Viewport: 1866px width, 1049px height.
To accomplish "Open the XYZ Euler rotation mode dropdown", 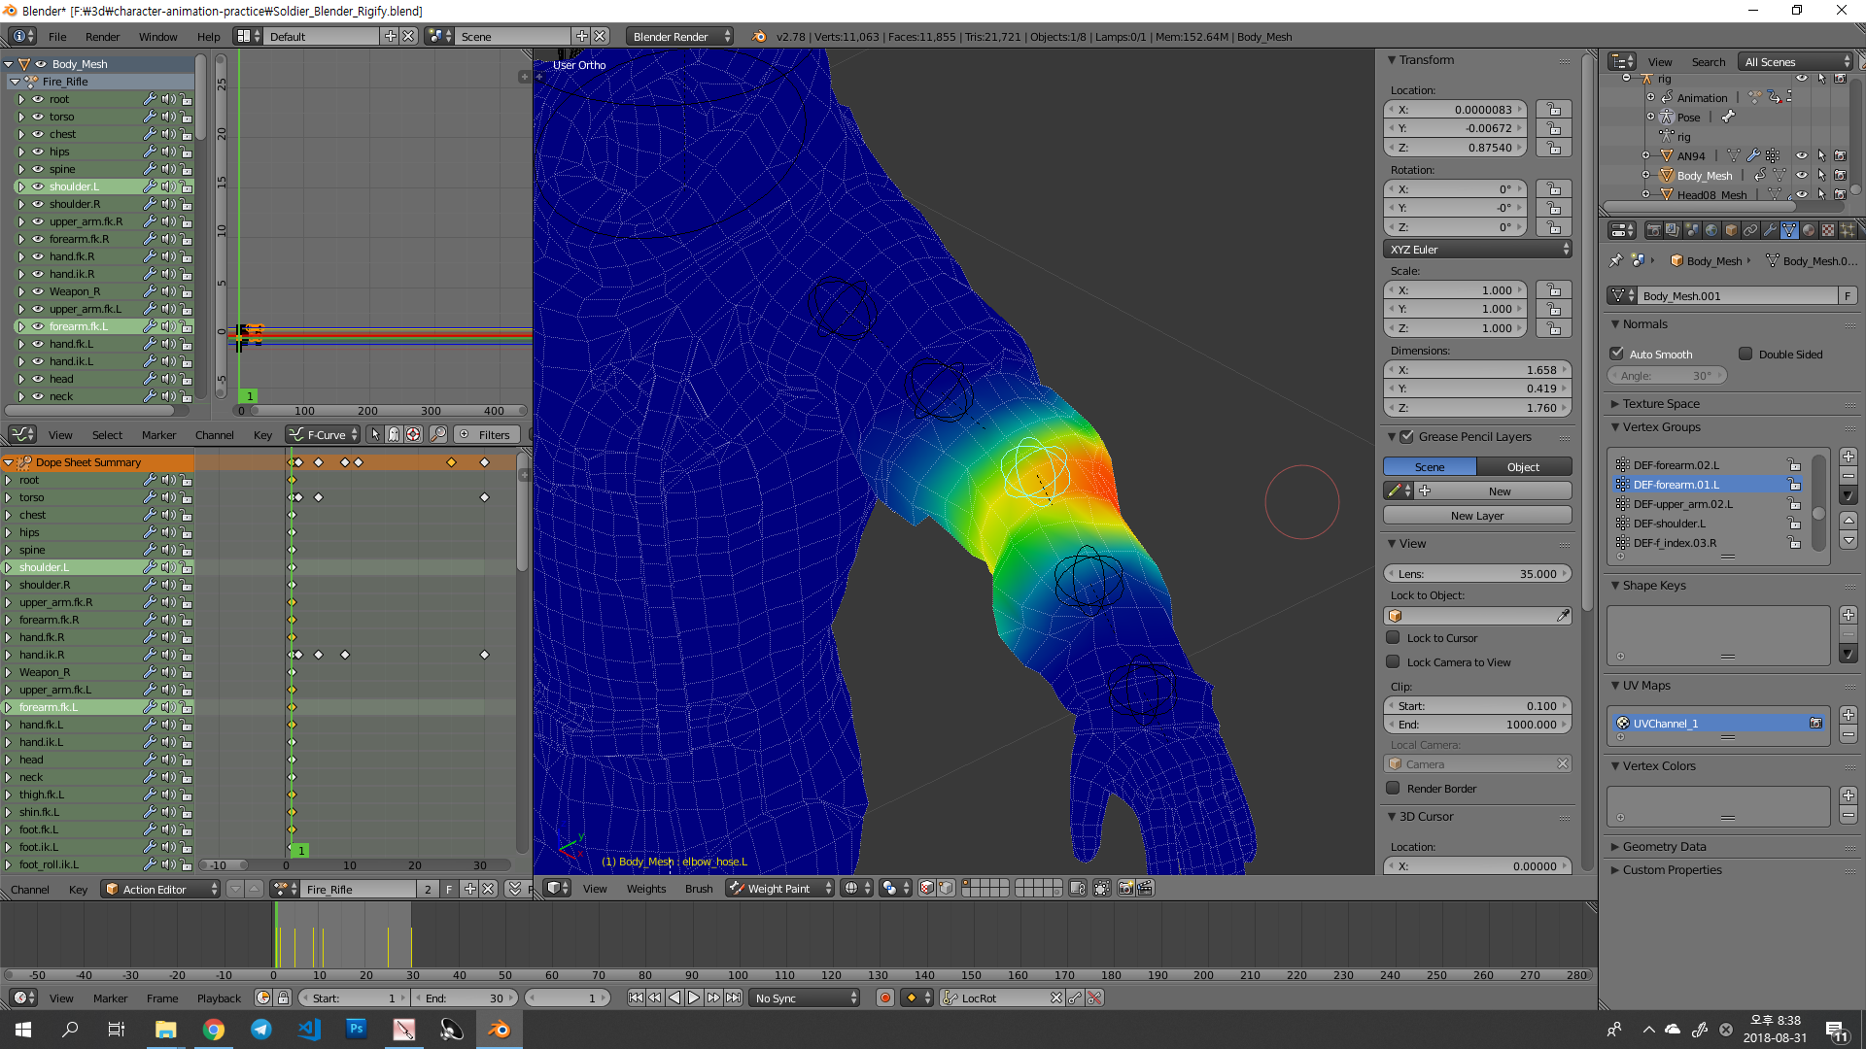I will pyautogui.click(x=1477, y=250).
